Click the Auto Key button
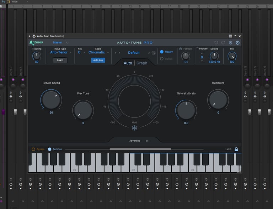273x209 pixels. click(98, 60)
